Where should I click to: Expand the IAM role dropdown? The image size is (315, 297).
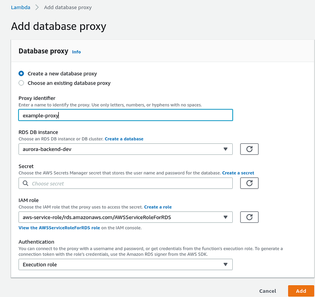(x=126, y=217)
